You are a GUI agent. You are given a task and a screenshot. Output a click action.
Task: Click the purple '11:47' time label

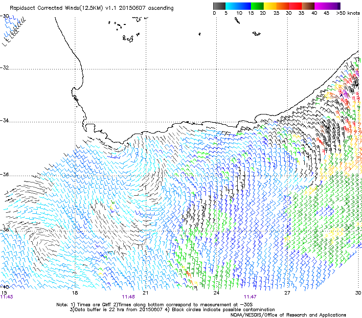click(250, 297)
